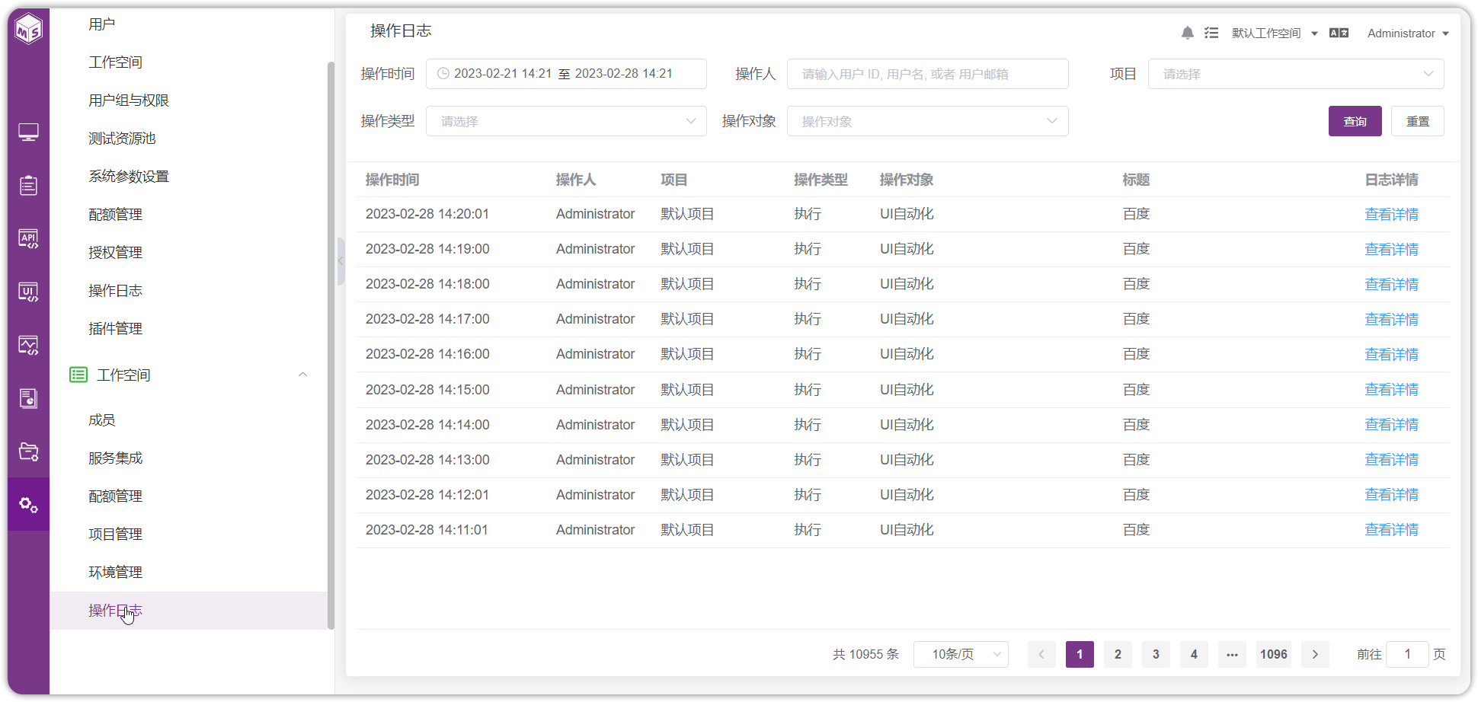Open 用户组与权限 menu item
The height and width of the screenshot is (702, 1478).
click(x=129, y=101)
